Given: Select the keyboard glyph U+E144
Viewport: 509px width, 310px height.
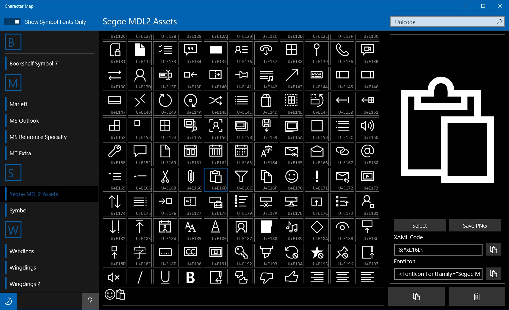Looking at the screenshot, I should point(317,78).
